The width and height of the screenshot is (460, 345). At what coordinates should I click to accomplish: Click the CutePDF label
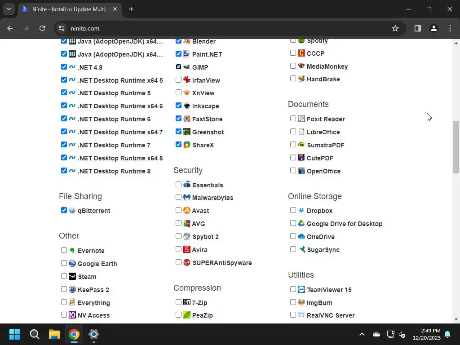click(320, 158)
